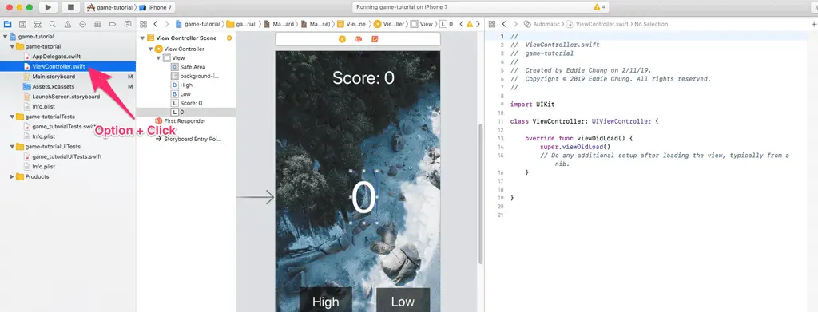Open related items grid in assistant editor
The image size is (818, 312).
coord(491,24)
